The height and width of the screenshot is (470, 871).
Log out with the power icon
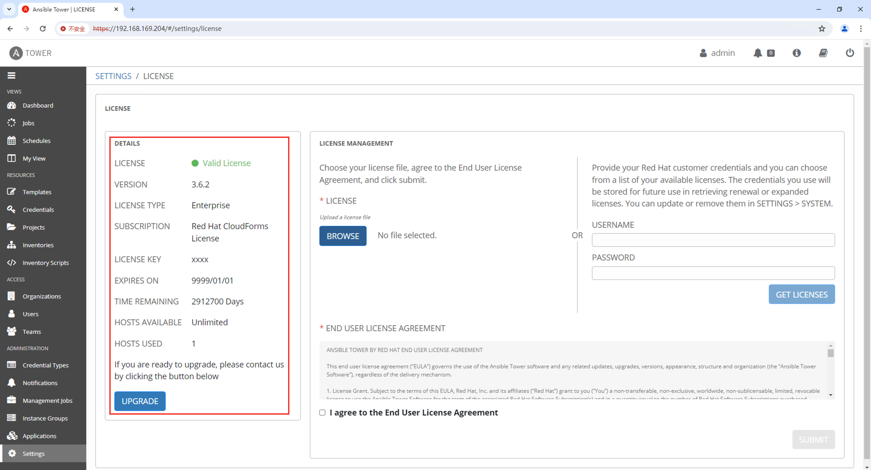(x=850, y=53)
